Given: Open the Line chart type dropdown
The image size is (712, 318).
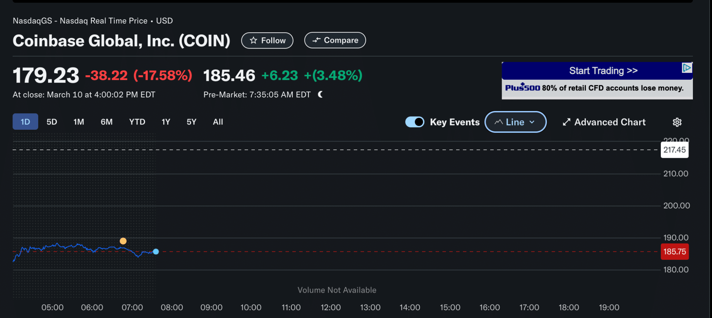Looking at the screenshot, I should point(516,122).
